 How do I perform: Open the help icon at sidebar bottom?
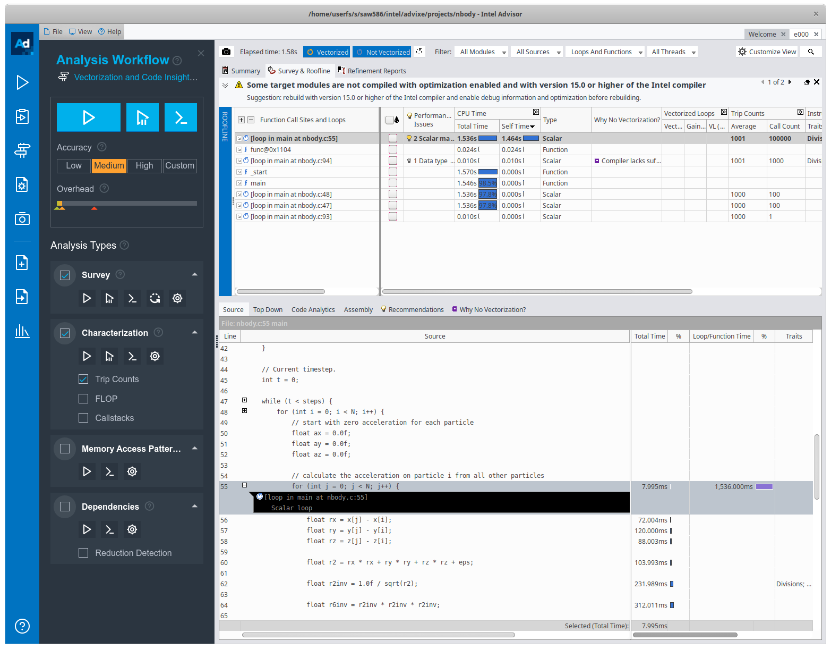(22, 626)
